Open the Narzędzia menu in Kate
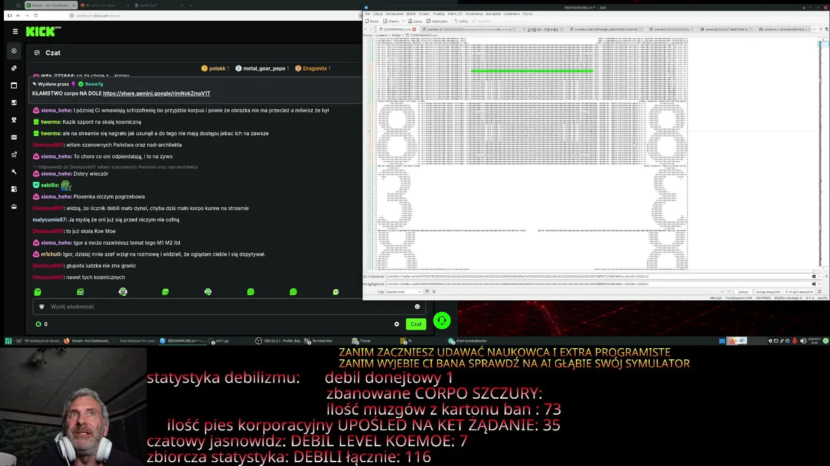The height and width of the screenshot is (466, 830). (x=493, y=14)
